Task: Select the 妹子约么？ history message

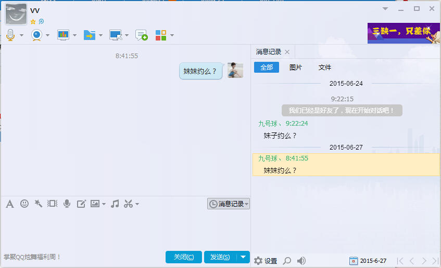Action: pos(280,136)
